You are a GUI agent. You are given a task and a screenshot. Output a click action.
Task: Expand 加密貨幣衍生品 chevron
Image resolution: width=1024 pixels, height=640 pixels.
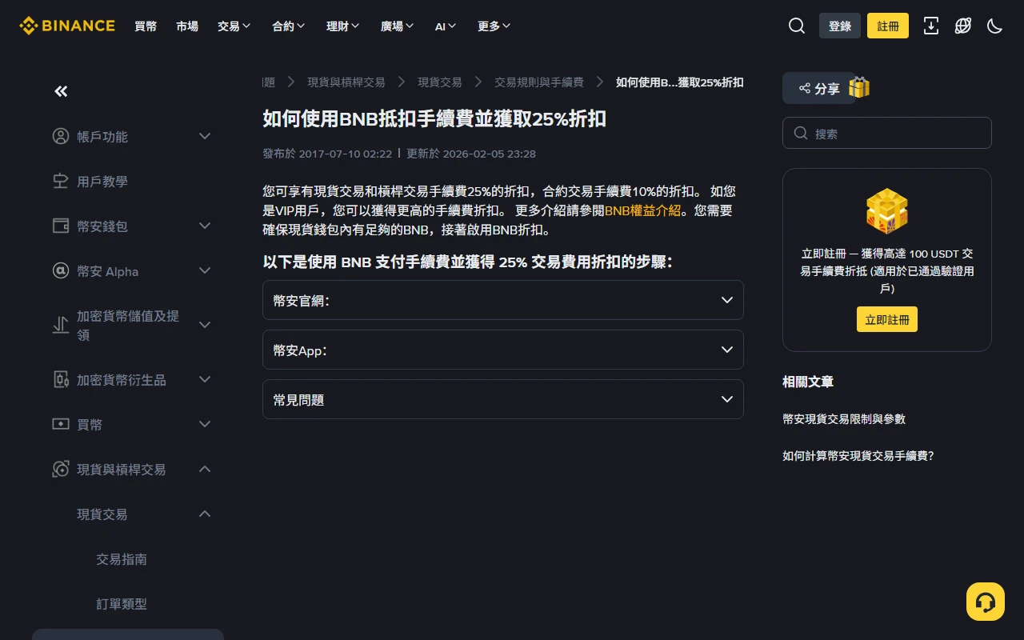[205, 379]
